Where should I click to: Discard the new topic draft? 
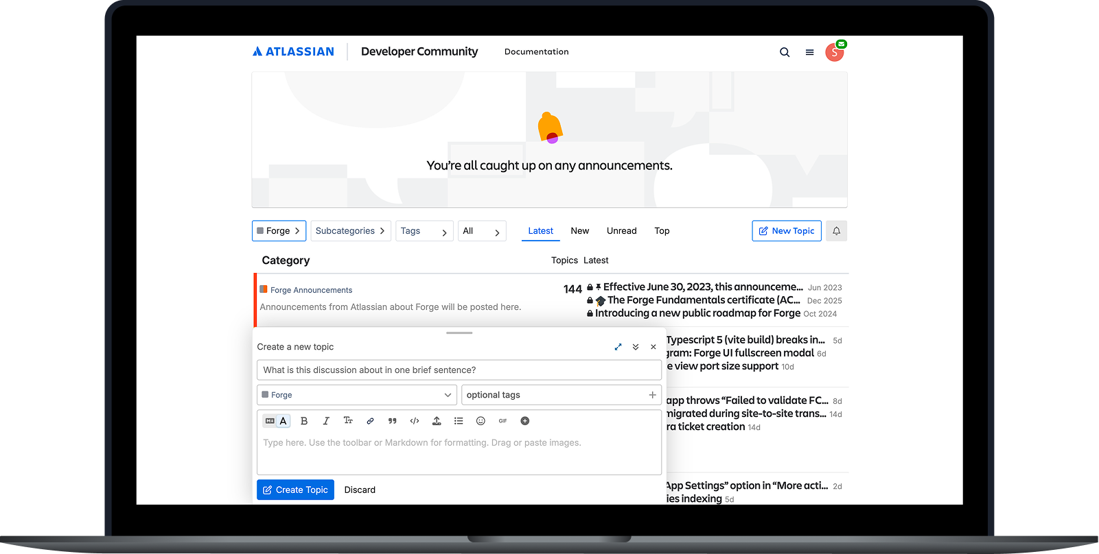tap(360, 490)
